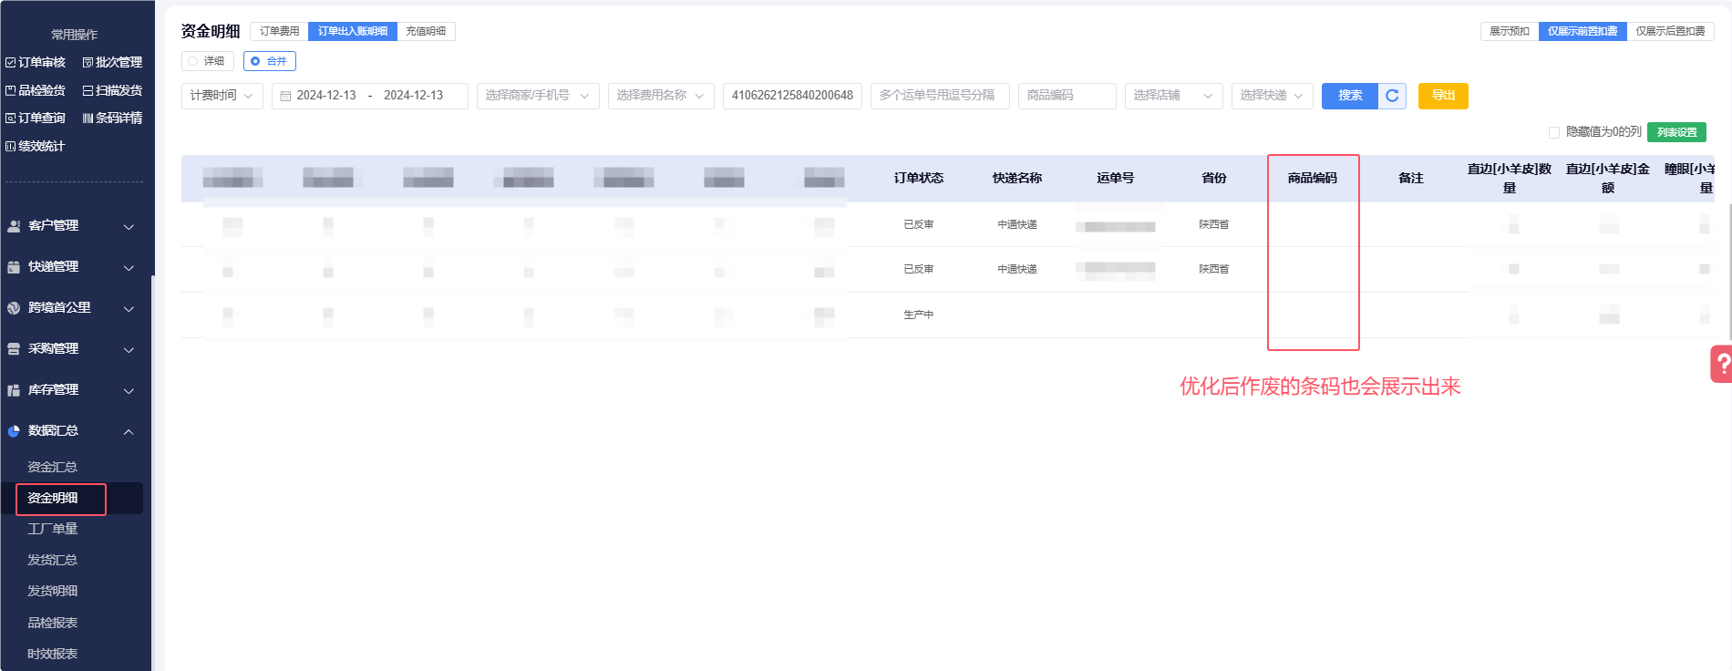Switch to the 订单出入账明细 tab
1732x671 pixels.
[x=353, y=31]
